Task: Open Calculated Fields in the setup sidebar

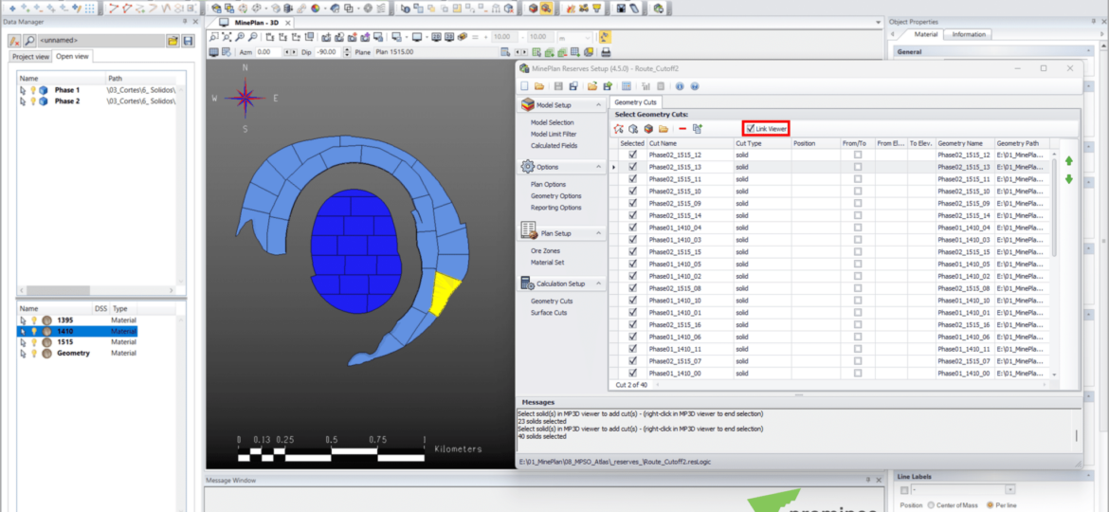Action: pos(554,146)
